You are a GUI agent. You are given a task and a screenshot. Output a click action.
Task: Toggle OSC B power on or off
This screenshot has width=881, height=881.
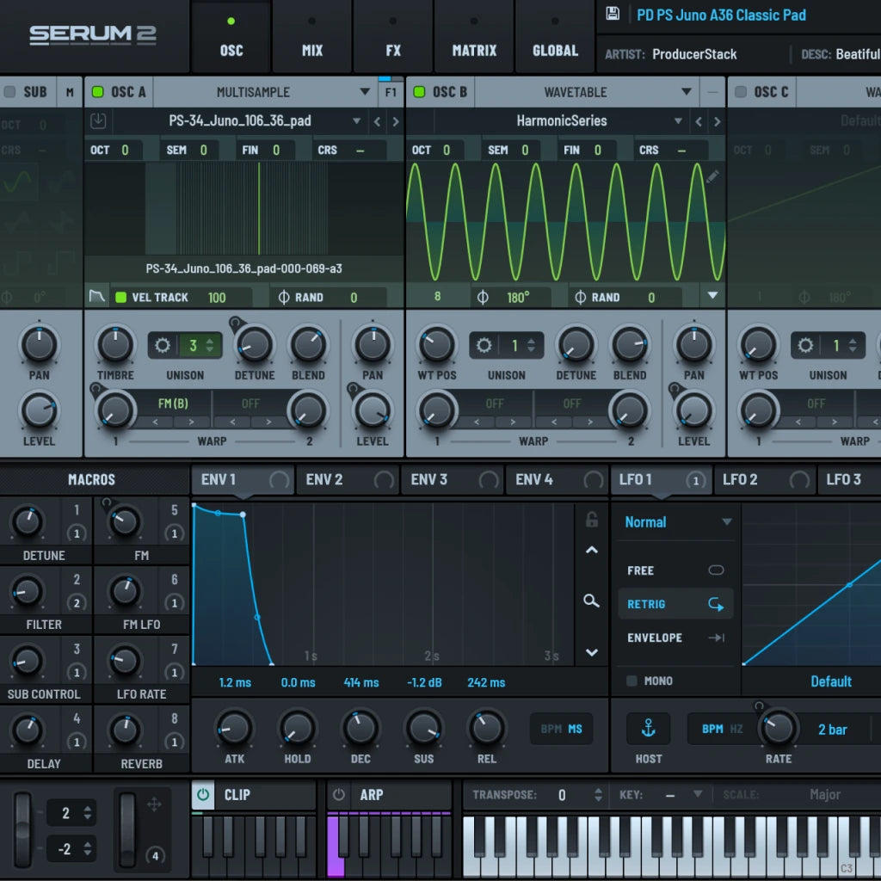point(421,92)
